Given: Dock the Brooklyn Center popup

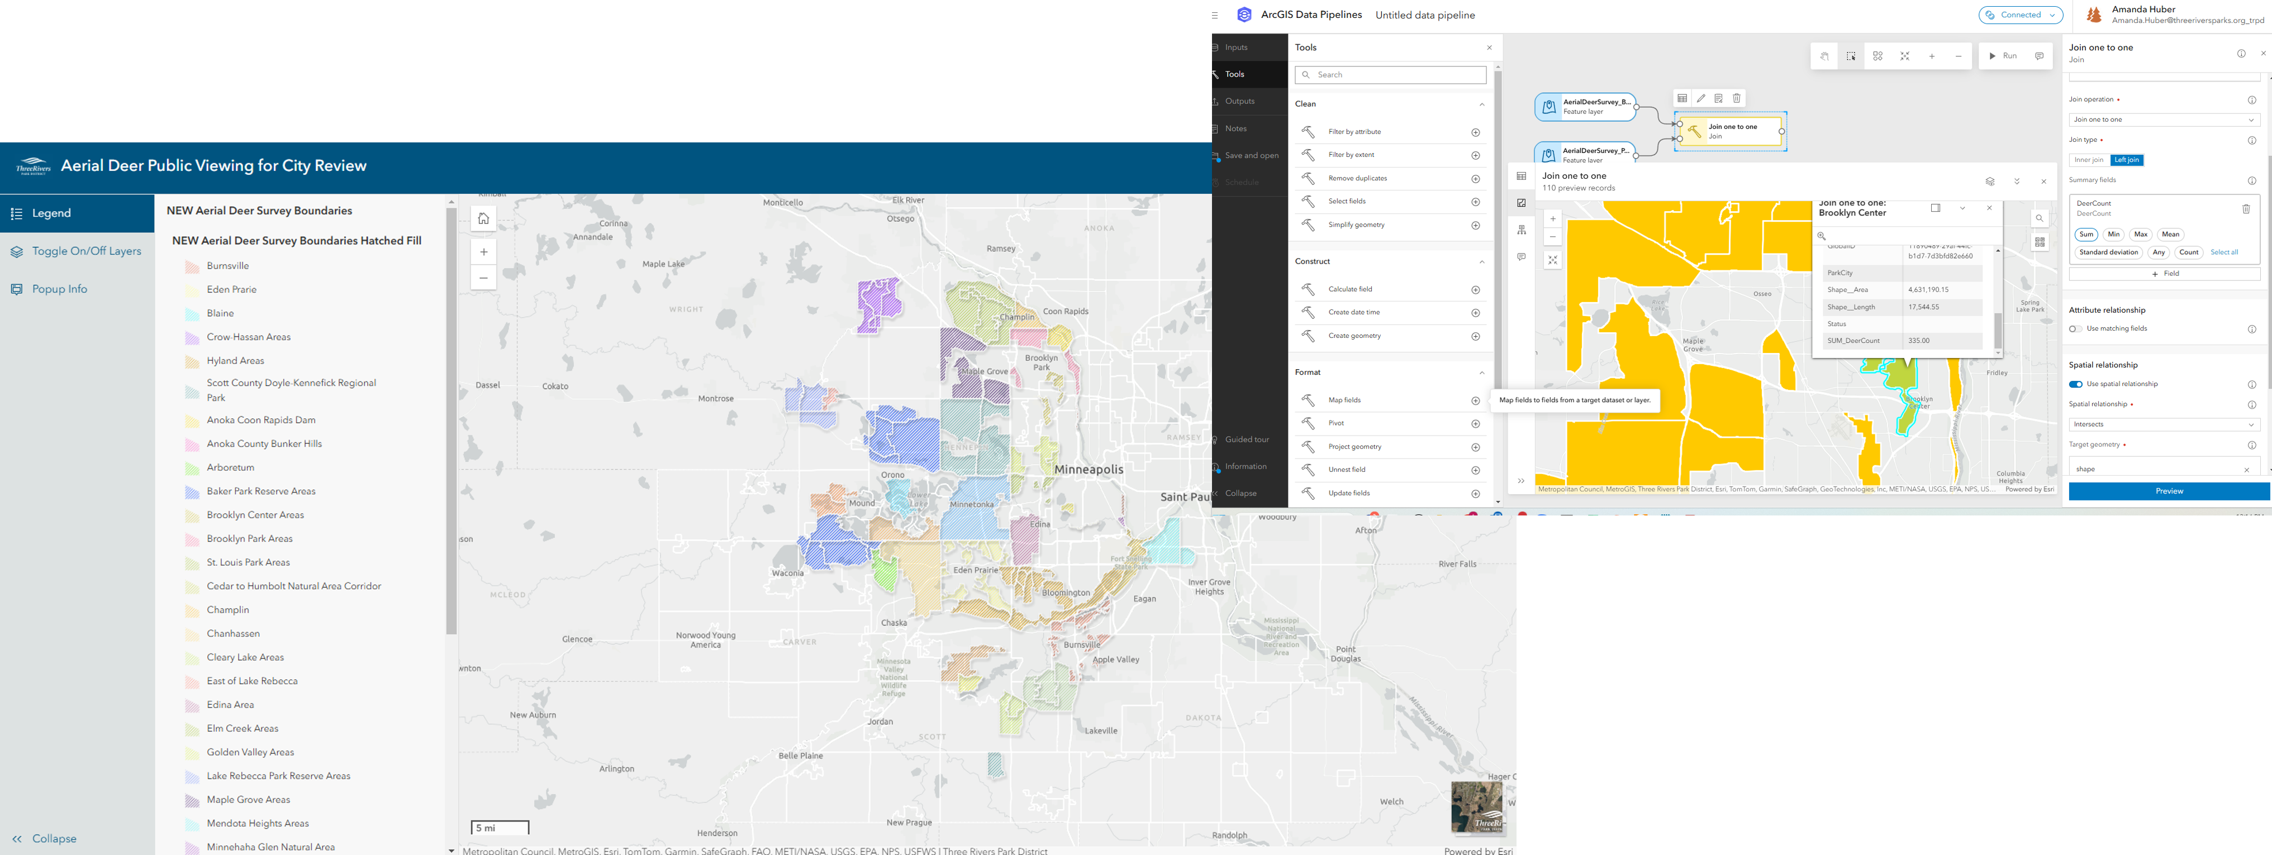Looking at the screenshot, I should [x=1936, y=208].
